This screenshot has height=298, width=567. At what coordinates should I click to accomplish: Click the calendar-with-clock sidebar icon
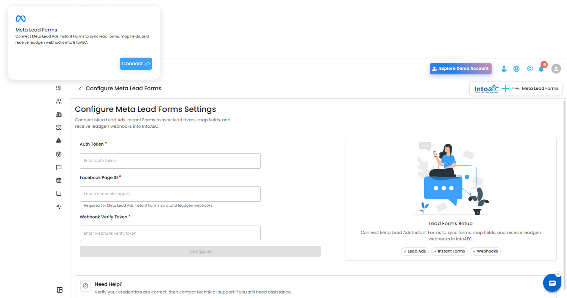(x=59, y=154)
